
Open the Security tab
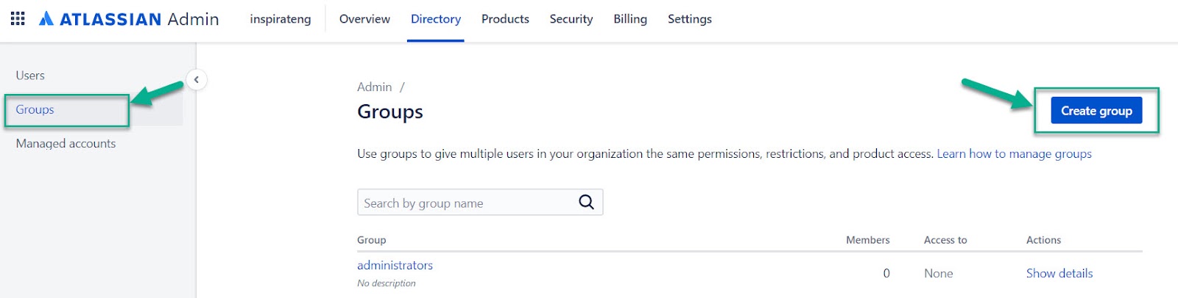571,19
